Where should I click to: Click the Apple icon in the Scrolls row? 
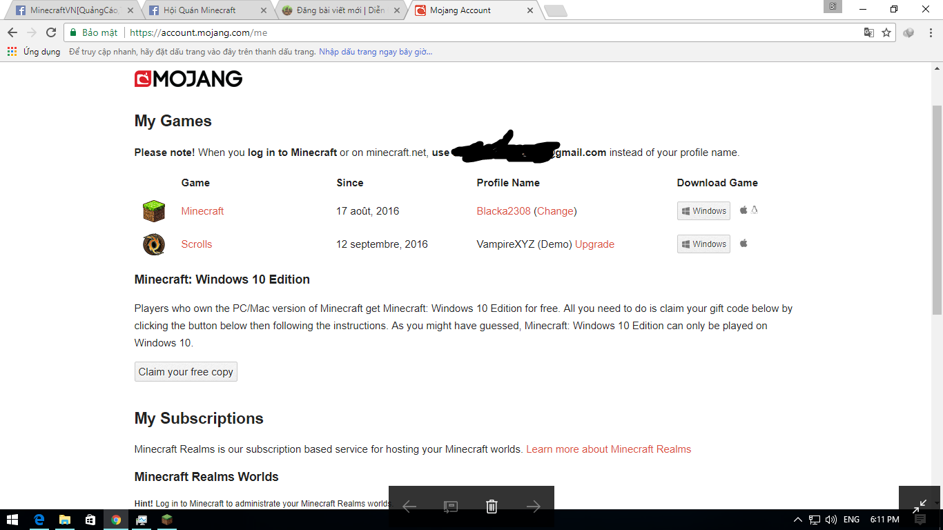coord(743,244)
